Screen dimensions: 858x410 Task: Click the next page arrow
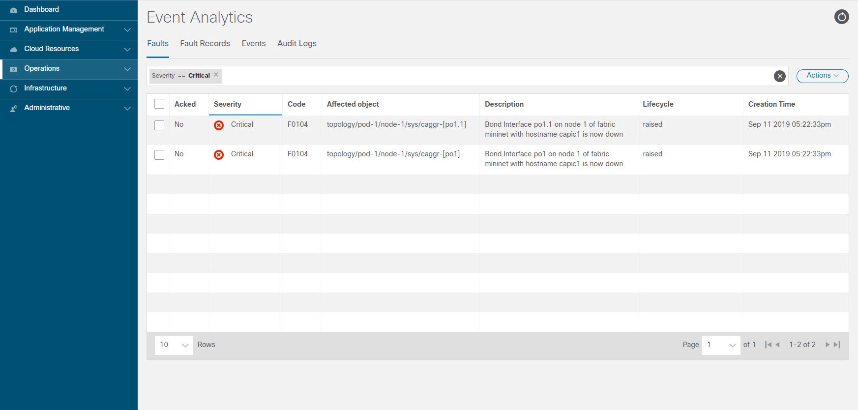pos(828,345)
